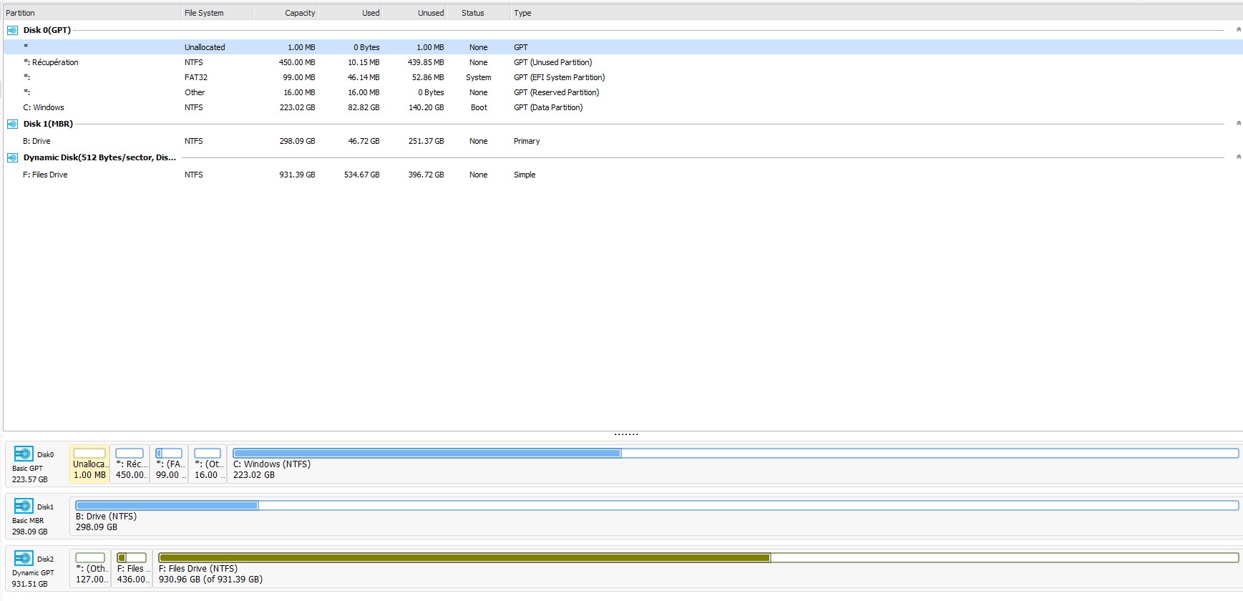Sort by the Unused column header
The image size is (1243, 601).
click(415, 13)
